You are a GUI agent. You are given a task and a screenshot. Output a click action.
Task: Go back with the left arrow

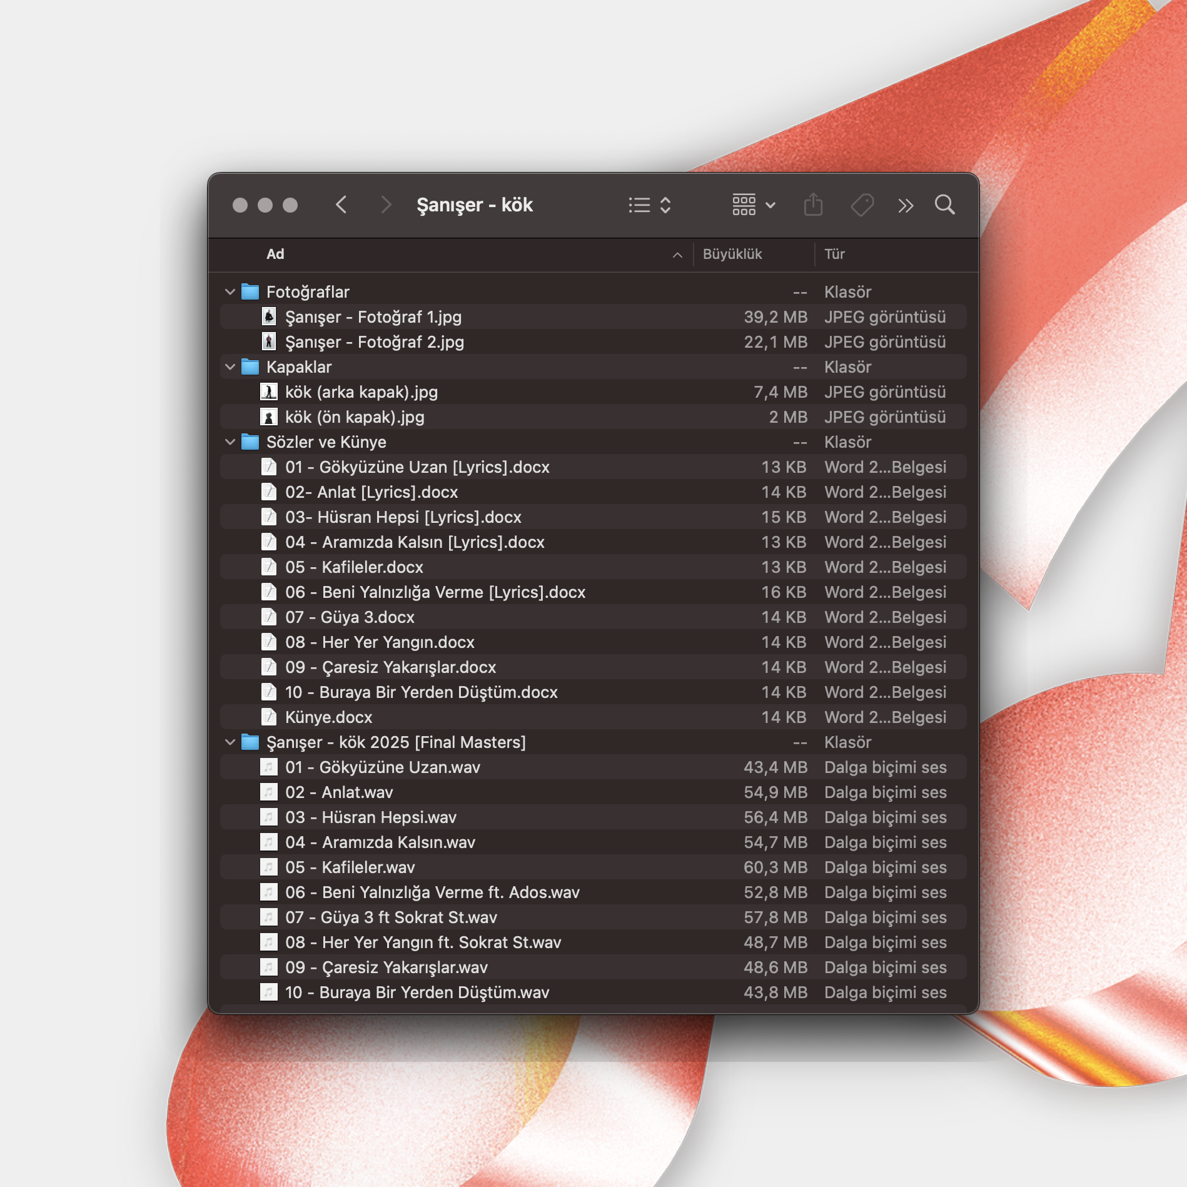pos(341,205)
